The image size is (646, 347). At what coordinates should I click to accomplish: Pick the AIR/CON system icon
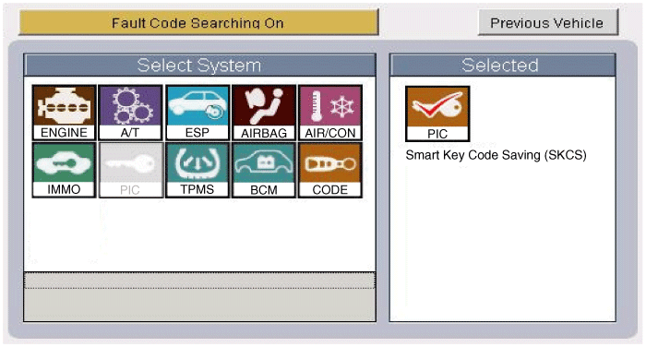pyautogui.click(x=330, y=113)
